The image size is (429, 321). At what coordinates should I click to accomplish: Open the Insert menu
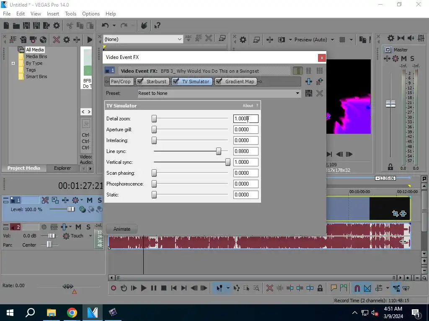(x=53, y=14)
